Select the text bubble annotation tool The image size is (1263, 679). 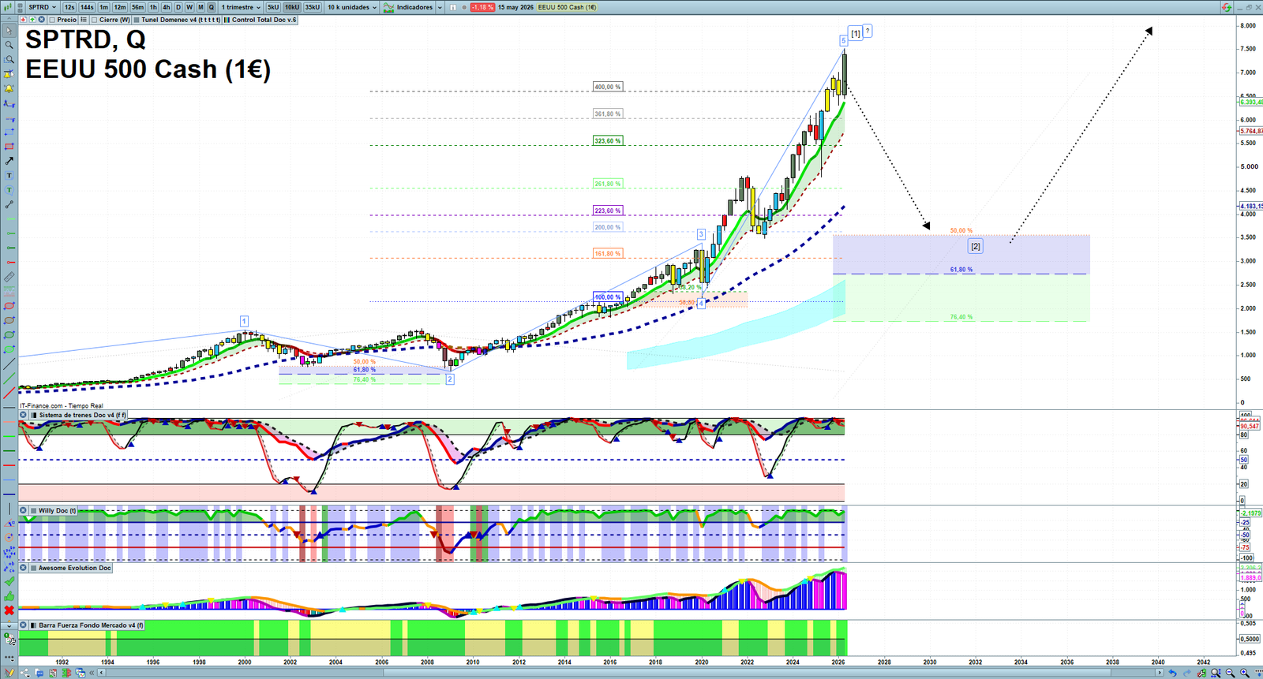pyautogui.click(x=9, y=190)
